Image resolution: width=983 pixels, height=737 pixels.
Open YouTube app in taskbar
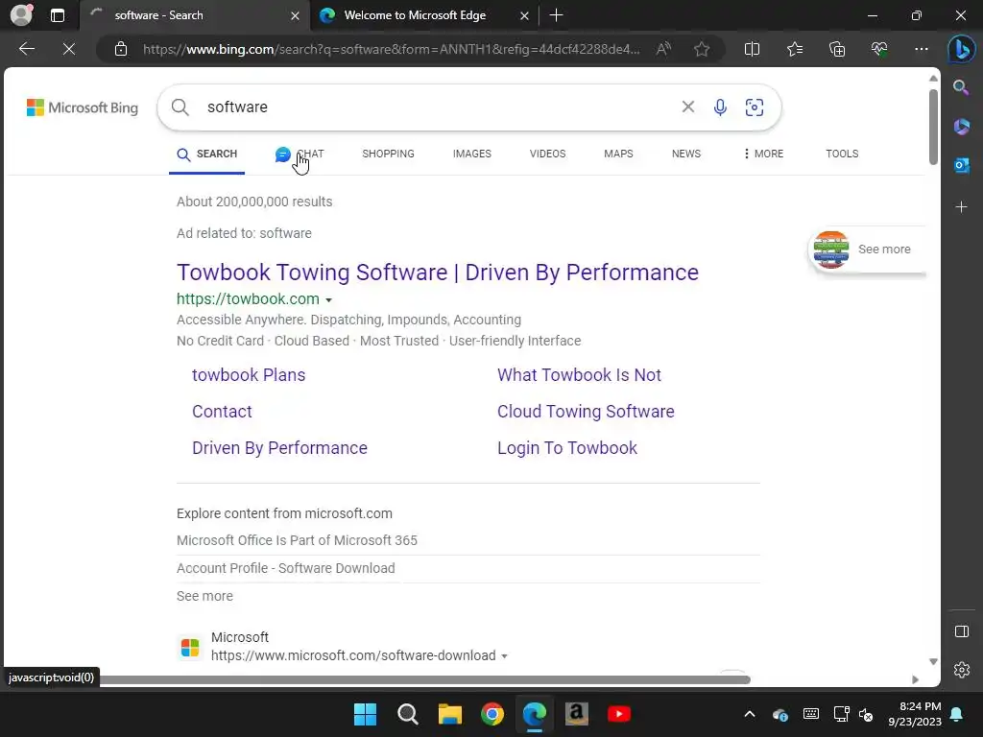(619, 714)
